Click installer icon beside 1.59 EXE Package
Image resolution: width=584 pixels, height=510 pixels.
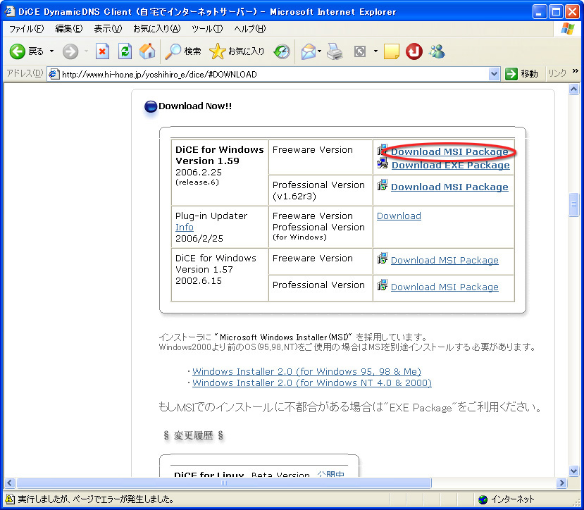[383, 163]
